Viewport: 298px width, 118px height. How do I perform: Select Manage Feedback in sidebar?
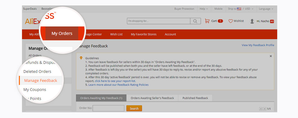click(x=41, y=81)
